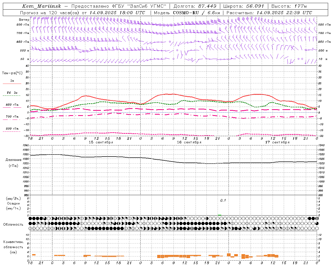Click the Модель COSMO-RU / 6.6км label
Screen dimensions: 332x265
187,13
